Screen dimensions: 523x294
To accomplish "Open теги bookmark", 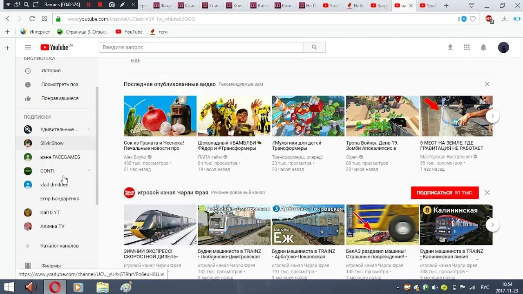I will (159, 32).
